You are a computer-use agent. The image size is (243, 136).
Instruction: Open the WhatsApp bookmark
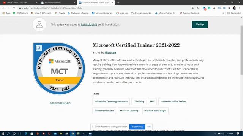[21, 13]
